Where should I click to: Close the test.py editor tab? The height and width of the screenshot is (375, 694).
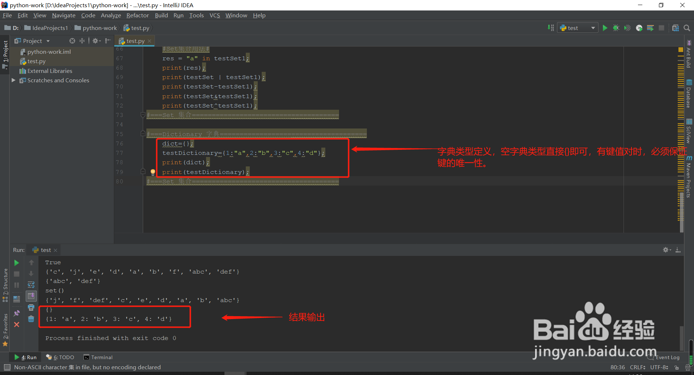point(149,41)
